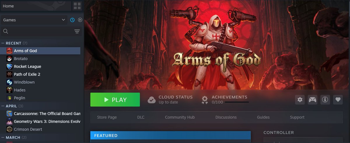Select Peglin in the library list
The width and height of the screenshot is (350, 143).
40,98
